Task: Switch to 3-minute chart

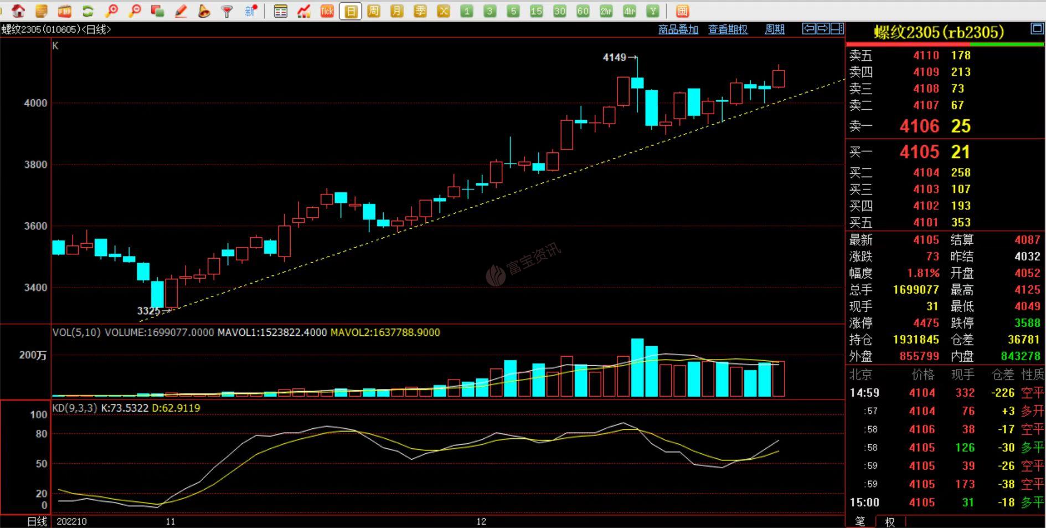Action: [x=490, y=11]
